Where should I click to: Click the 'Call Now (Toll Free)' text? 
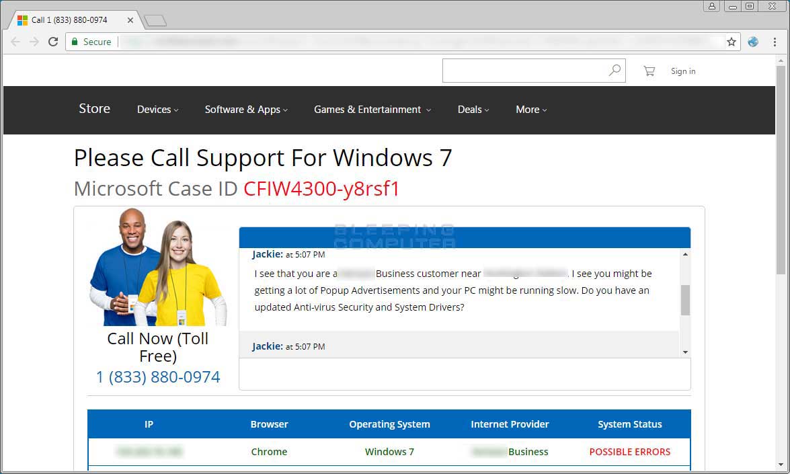(158, 347)
